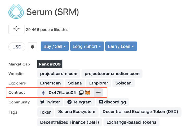Open the contract more options ellipsis
Screen dimensions: 185x132
coord(98,93)
